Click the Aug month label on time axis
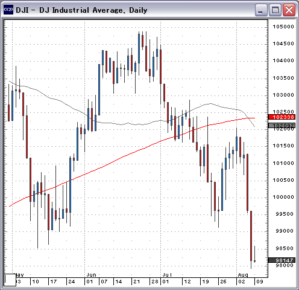This screenshot has width=299, height=290. coord(243,275)
